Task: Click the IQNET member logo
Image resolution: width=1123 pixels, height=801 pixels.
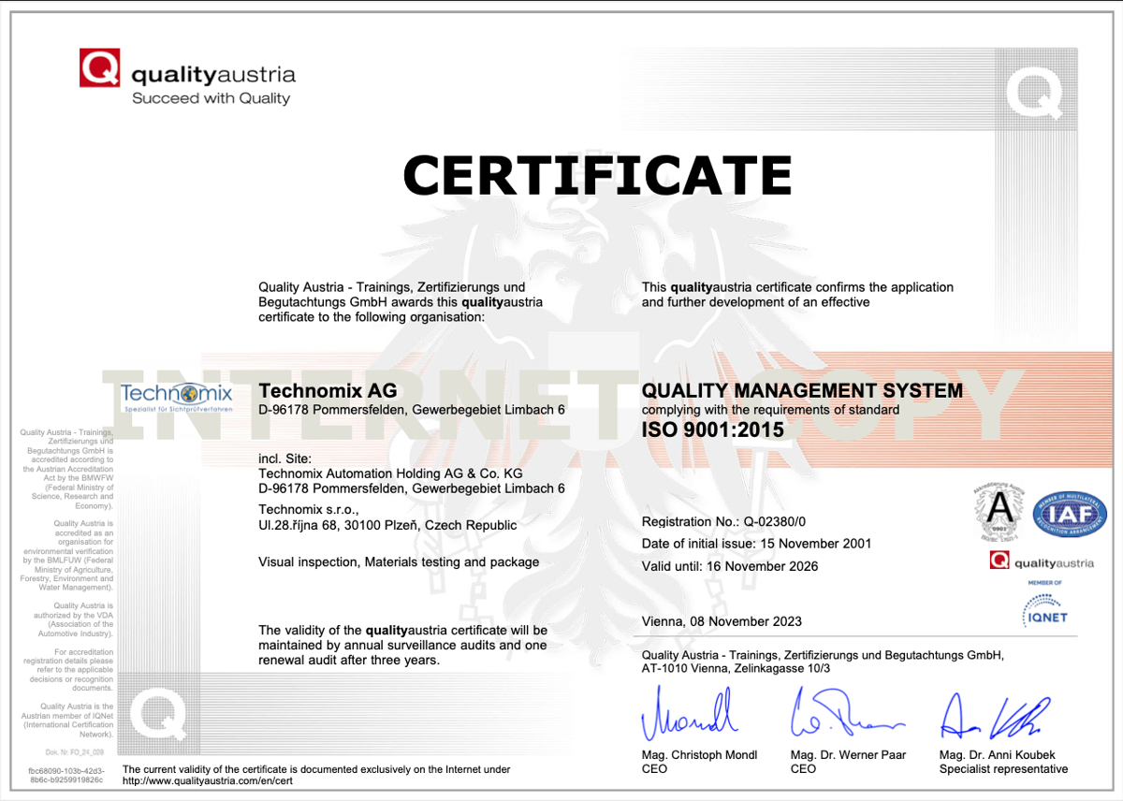Action: tap(1045, 606)
